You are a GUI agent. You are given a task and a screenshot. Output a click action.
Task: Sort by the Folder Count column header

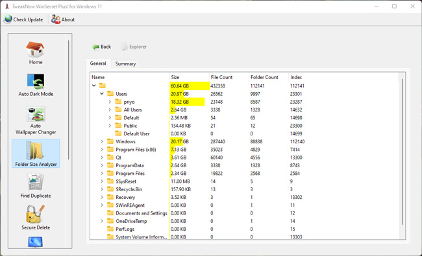[x=269, y=77]
